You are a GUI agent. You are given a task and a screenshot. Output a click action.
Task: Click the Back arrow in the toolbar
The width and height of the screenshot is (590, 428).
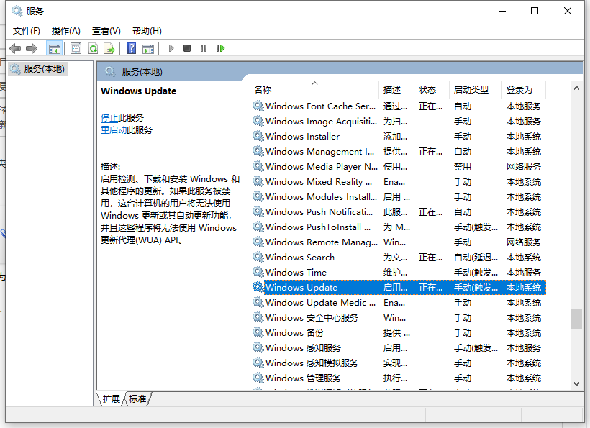pos(15,48)
